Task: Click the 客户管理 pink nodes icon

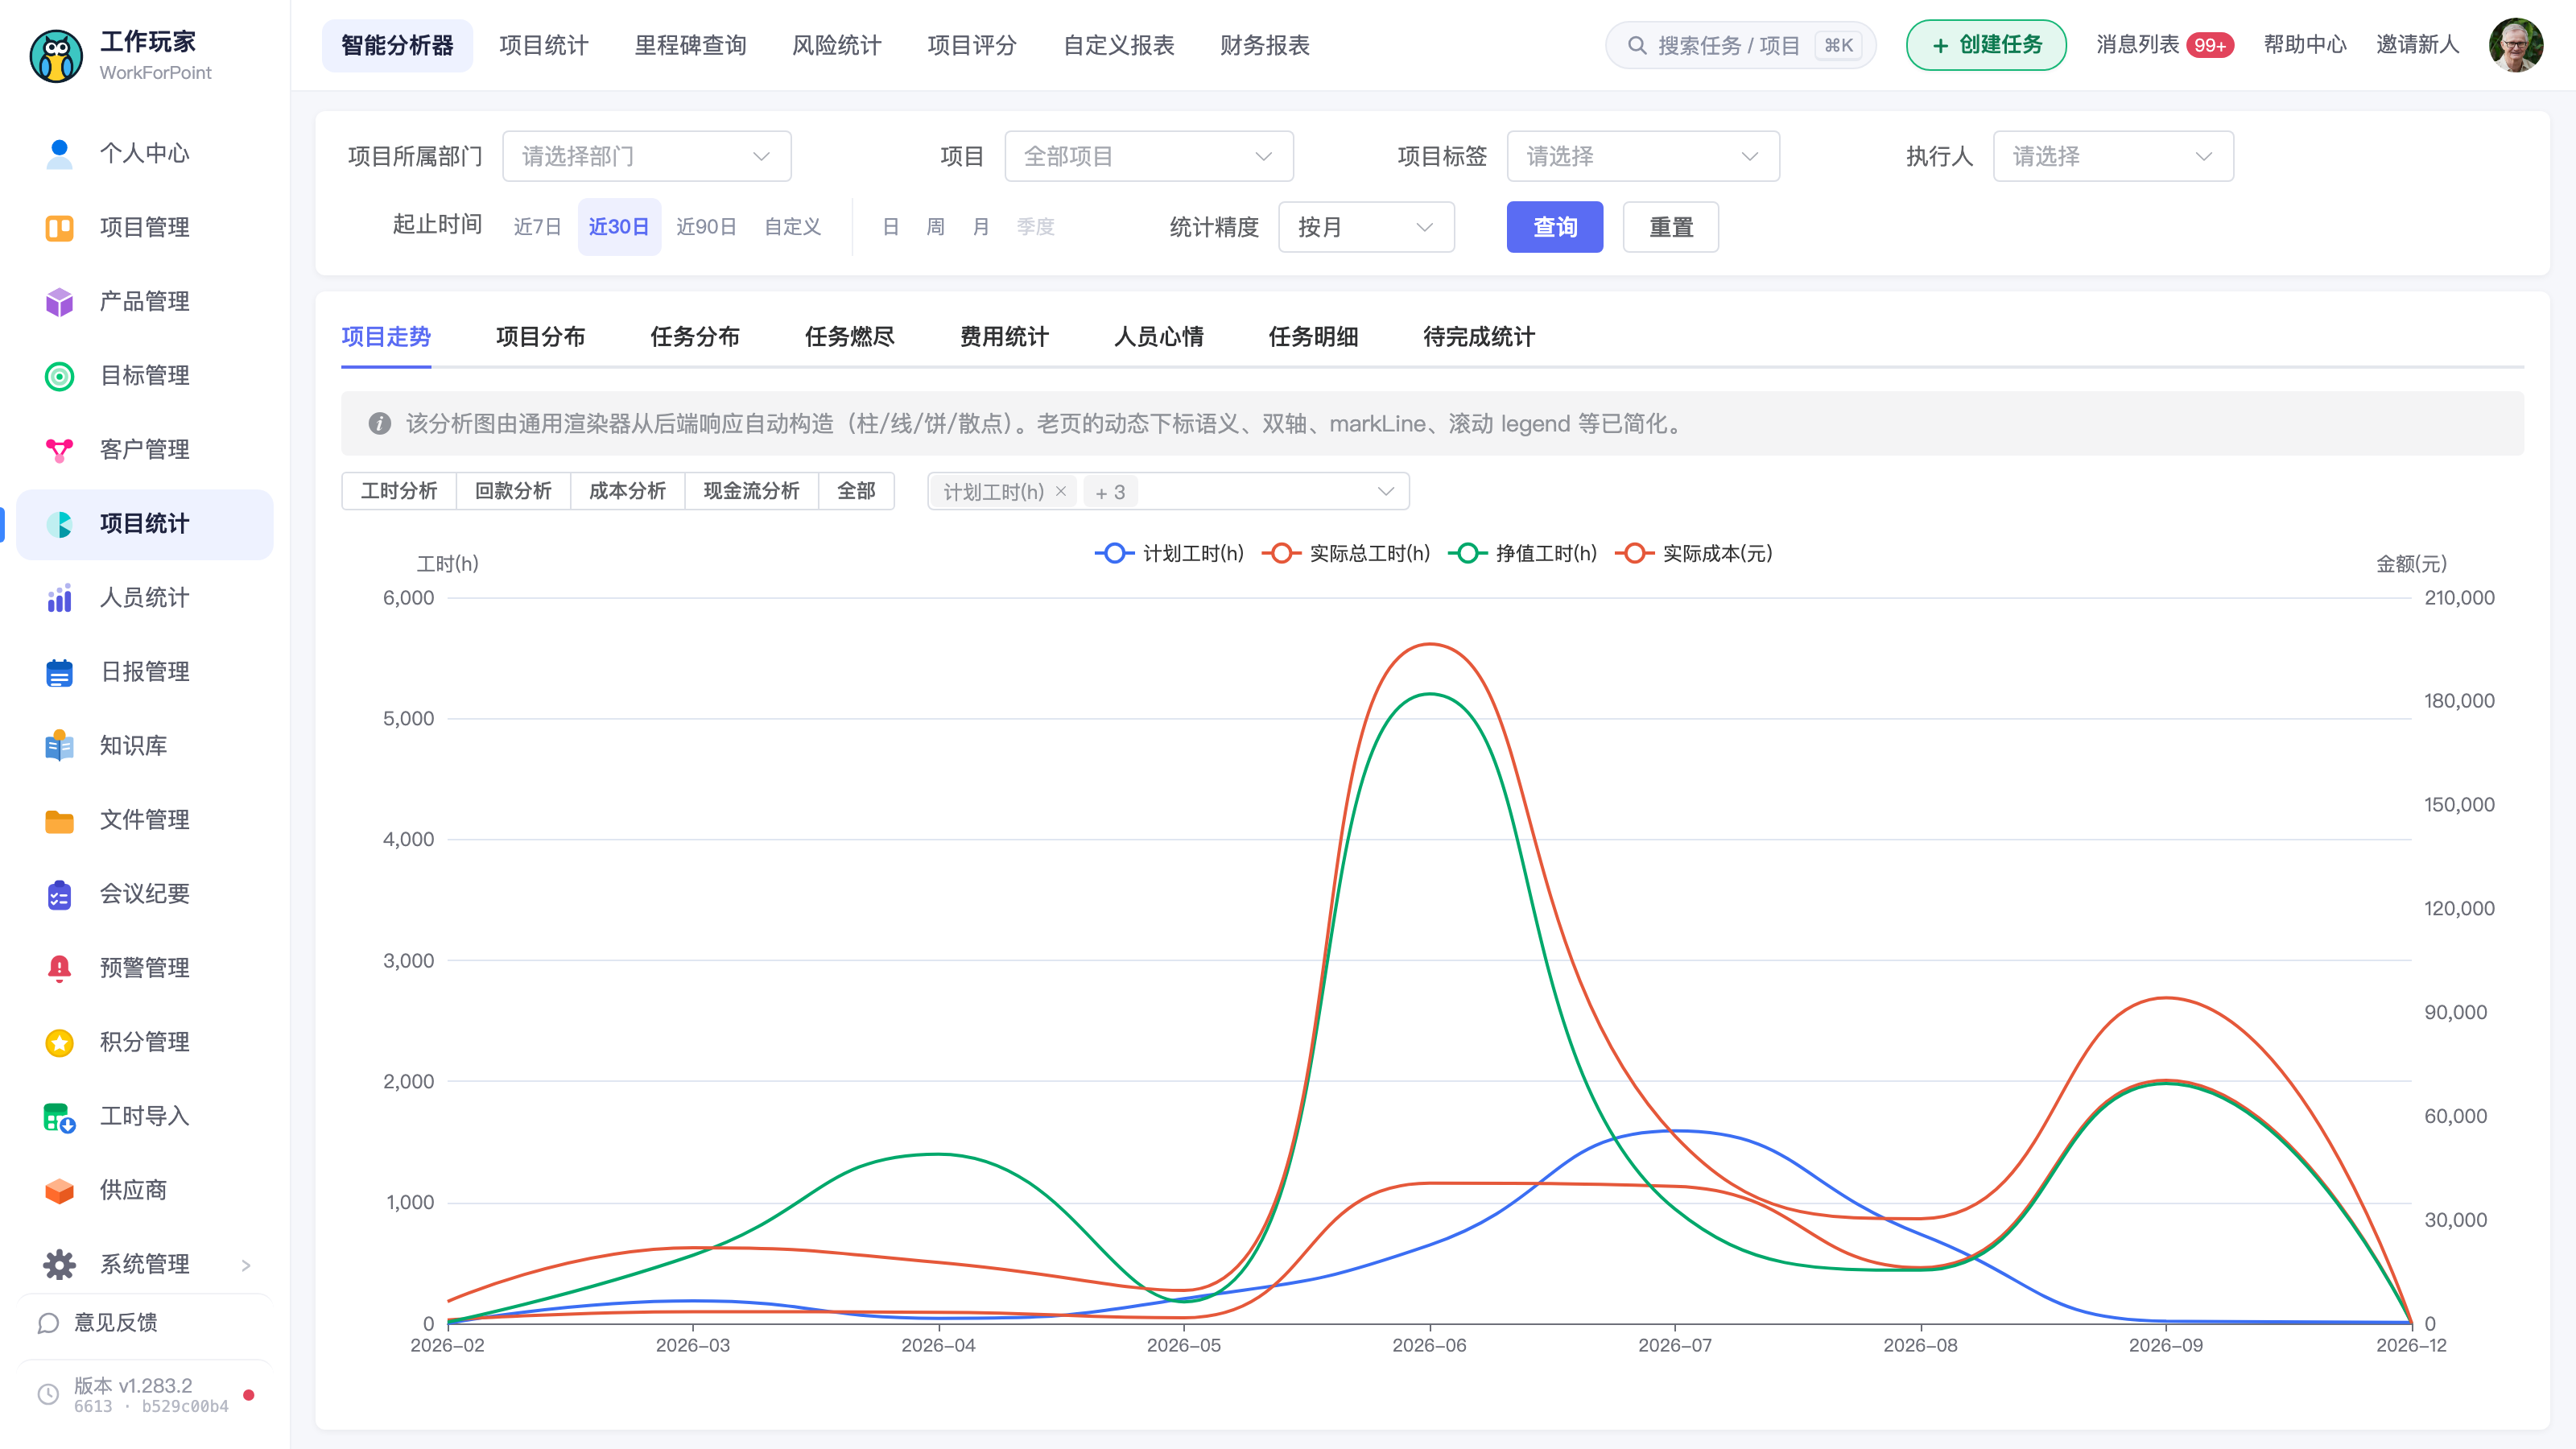Action: [x=59, y=450]
